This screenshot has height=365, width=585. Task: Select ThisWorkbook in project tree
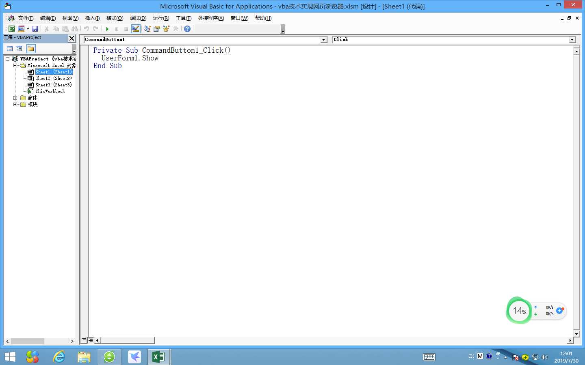tap(50, 91)
